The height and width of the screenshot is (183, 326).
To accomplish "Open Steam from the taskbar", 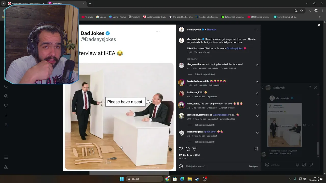I will point(197,179).
